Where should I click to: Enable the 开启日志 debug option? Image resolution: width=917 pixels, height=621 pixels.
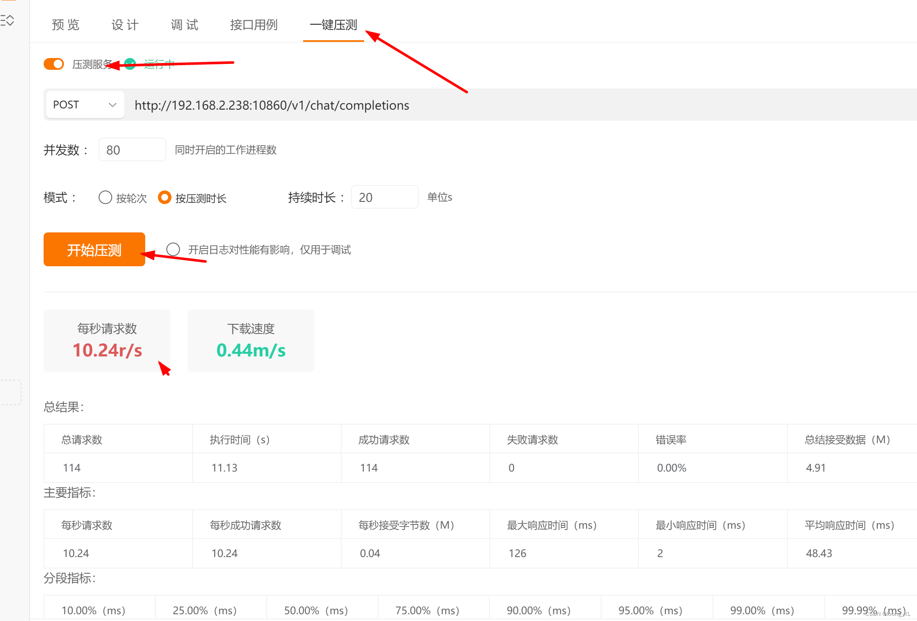pyautogui.click(x=173, y=249)
